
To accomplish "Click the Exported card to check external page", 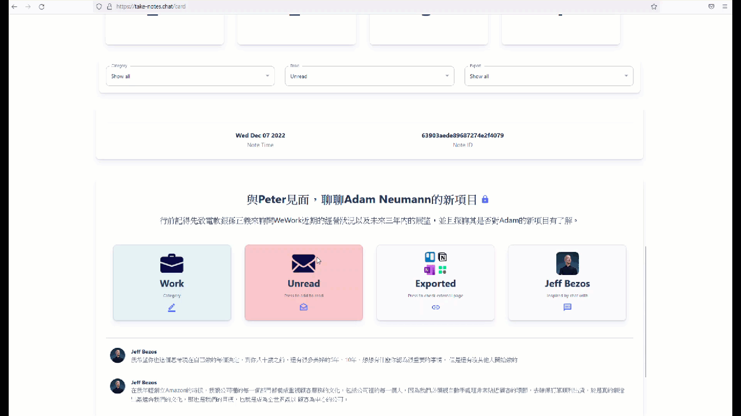I will point(435,283).
